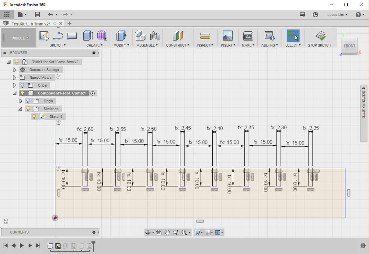
Task: Click the Create Sketch tool icon
Action: tap(44, 36)
